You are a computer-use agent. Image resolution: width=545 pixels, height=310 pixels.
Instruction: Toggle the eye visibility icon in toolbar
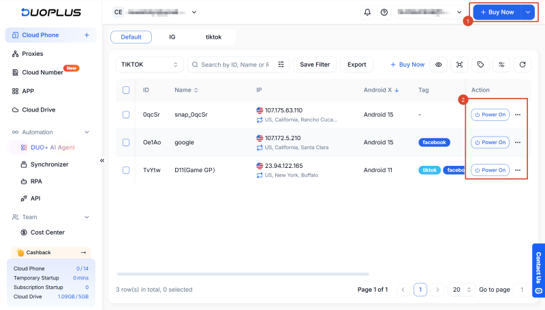click(439, 65)
